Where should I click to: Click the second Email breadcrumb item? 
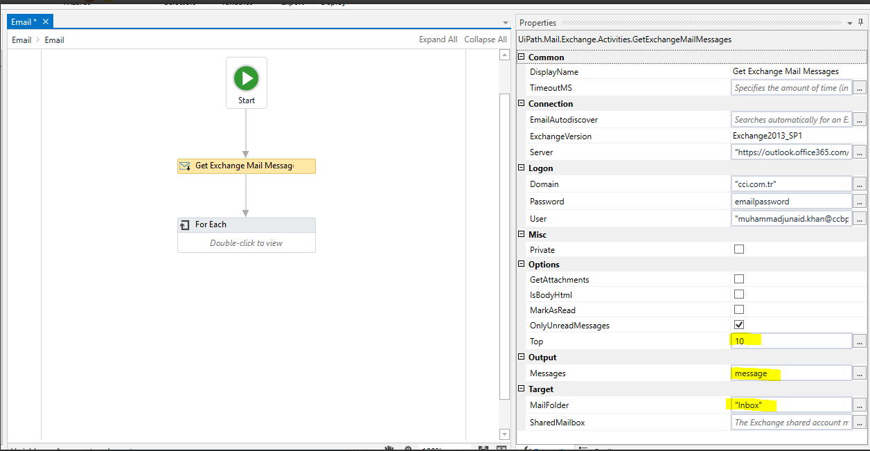tap(55, 40)
